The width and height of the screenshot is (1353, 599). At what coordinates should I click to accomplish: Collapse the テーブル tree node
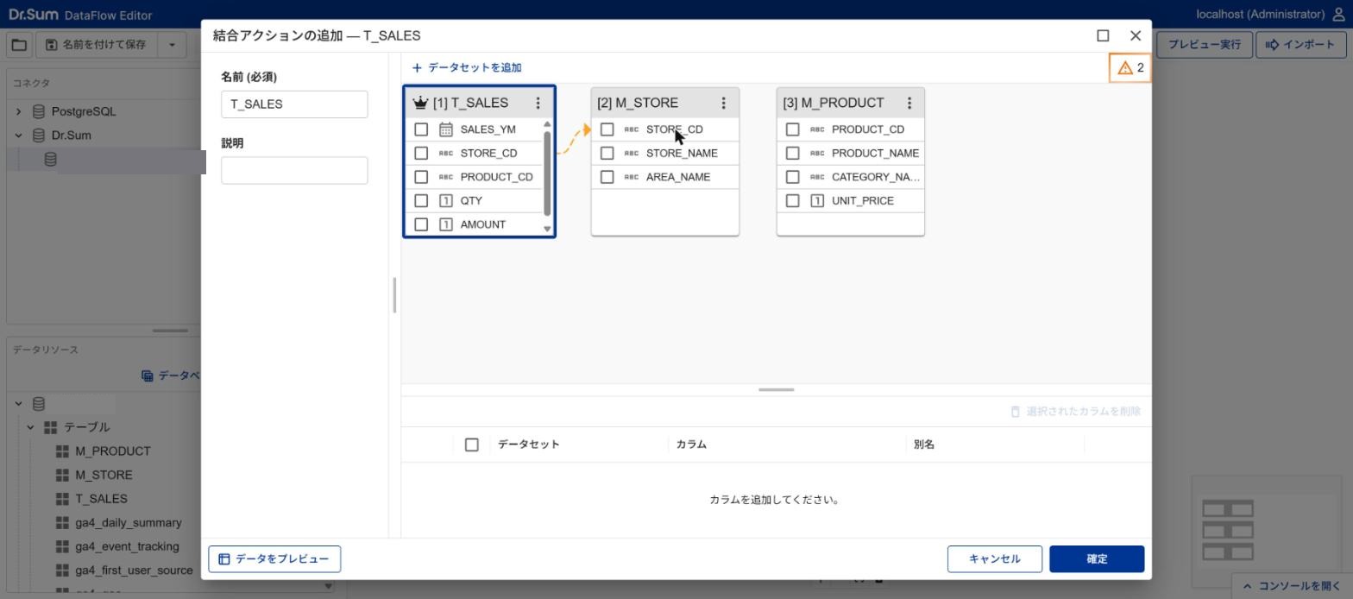pos(30,427)
